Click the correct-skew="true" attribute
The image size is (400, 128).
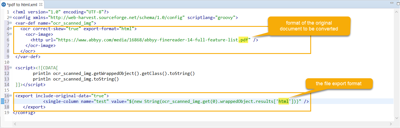[x=57, y=29]
